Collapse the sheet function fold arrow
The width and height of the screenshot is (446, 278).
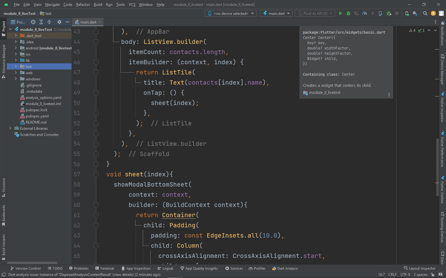(x=96, y=174)
